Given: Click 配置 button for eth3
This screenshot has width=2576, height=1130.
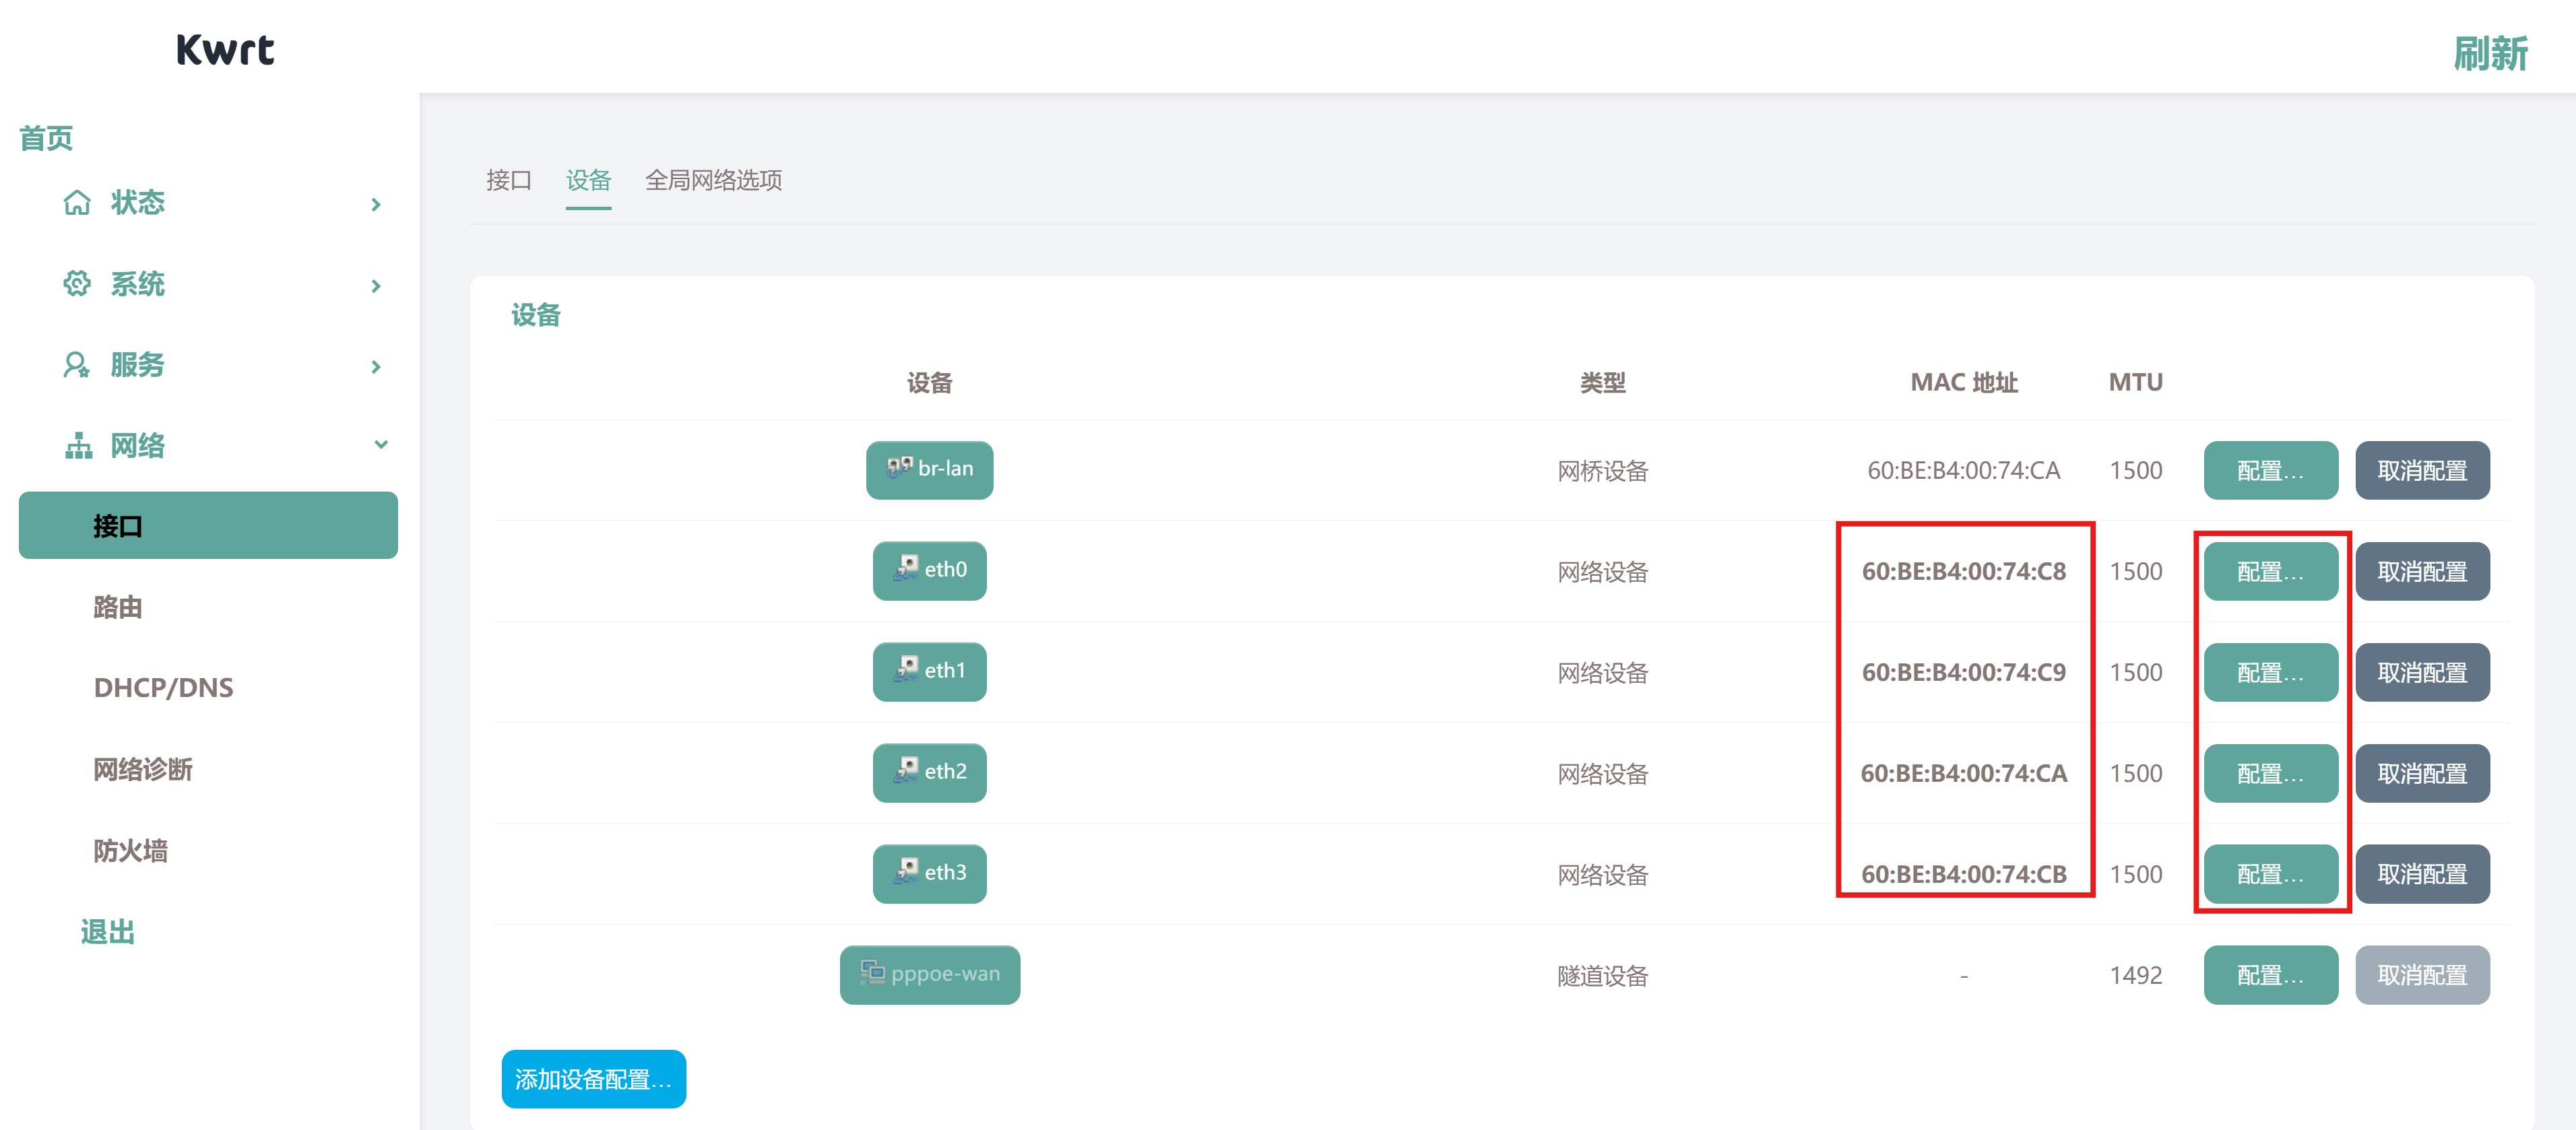Looking at the screenshot, I should [2270, 874].
